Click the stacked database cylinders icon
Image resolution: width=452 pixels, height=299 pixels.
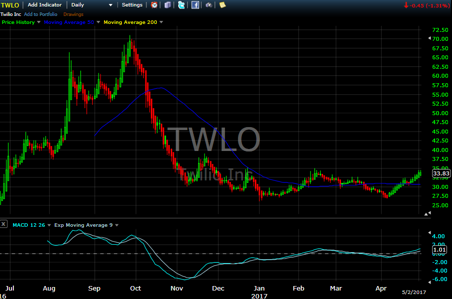click(x=168, y=5)
